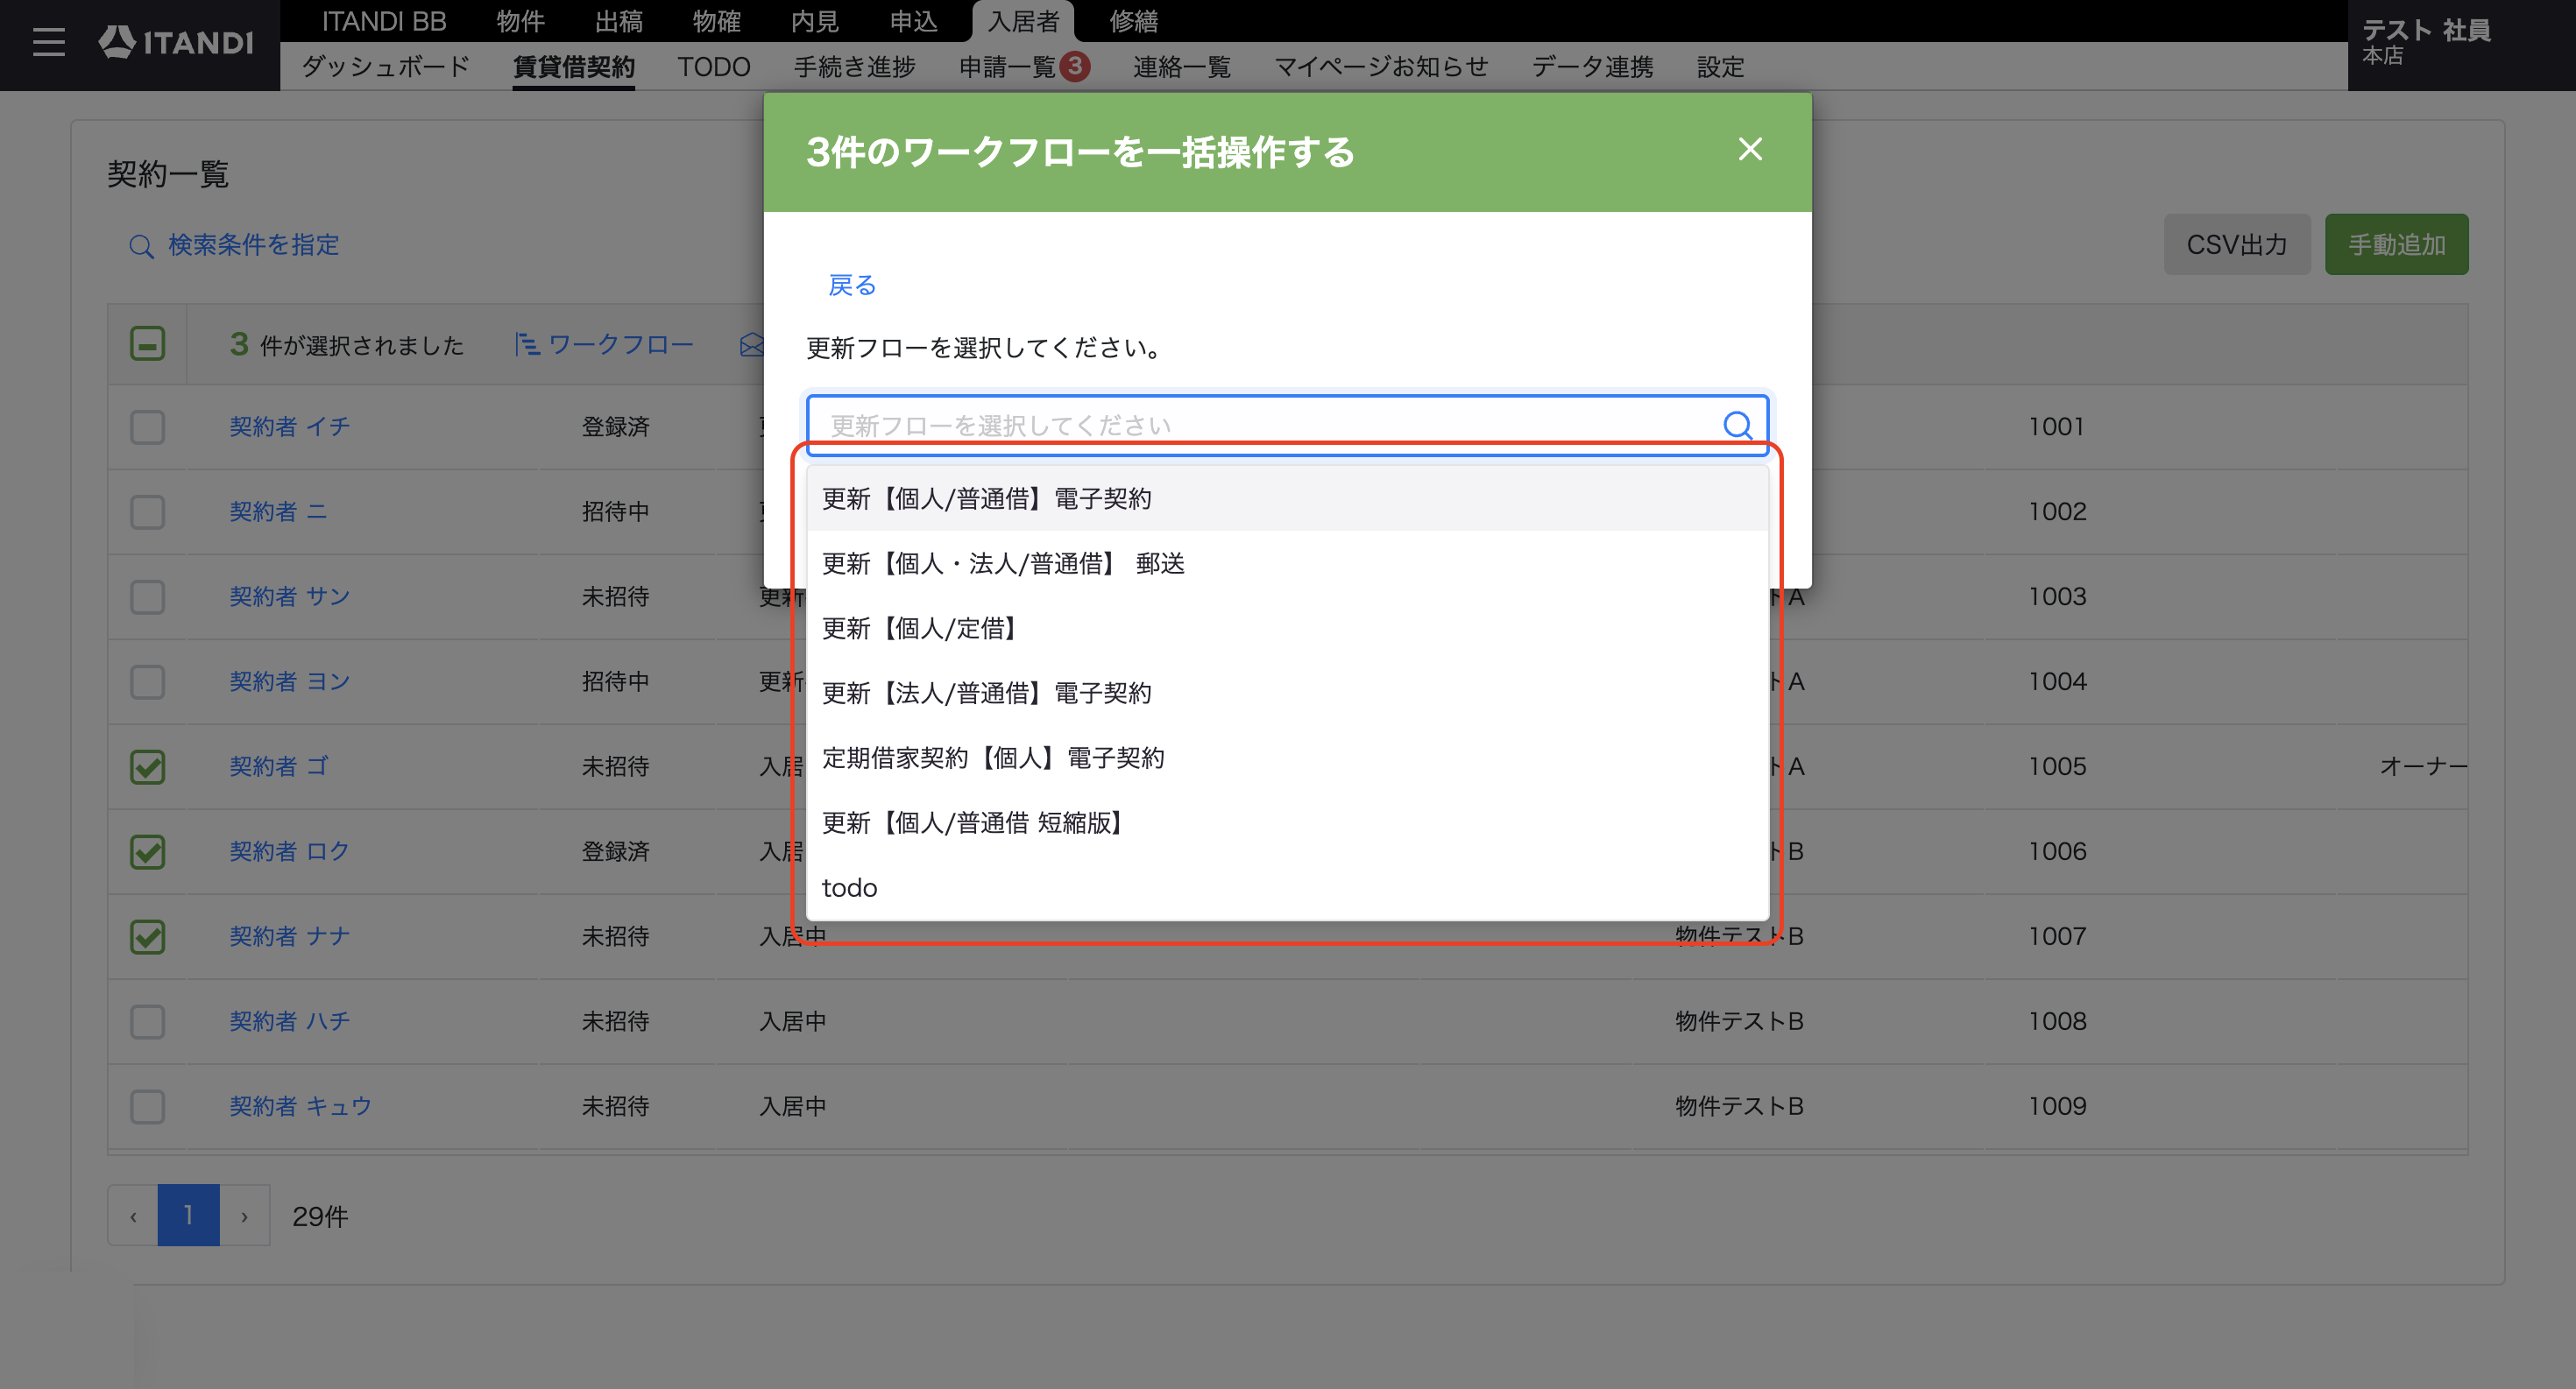
Task: Click the ワークフロー bulk action link
Action: pyautogui.click(x=620, y=345)
